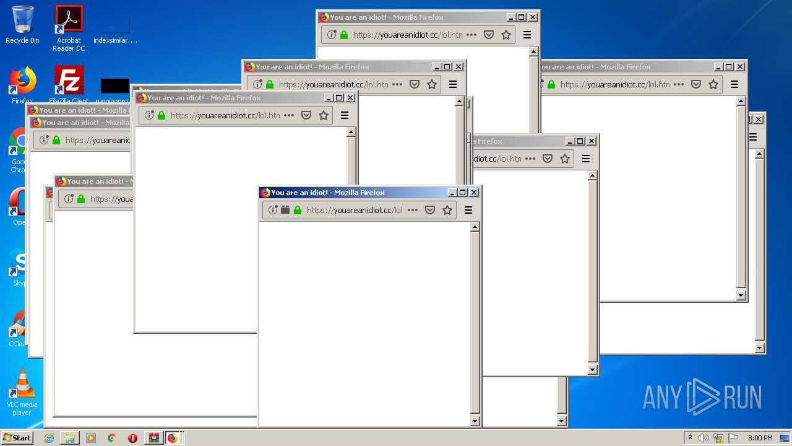Image resolution: width=792 pixels, height=446 pixels.
Task: Open the Action Center flag icon
Action: 733,438
